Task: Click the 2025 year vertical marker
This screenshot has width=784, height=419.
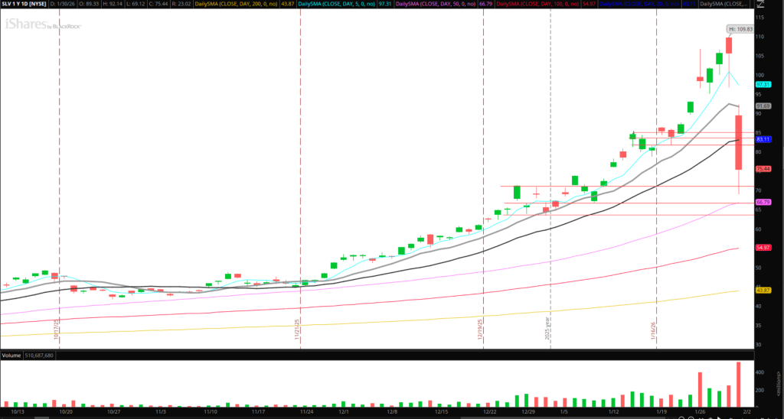Action: 547,329
